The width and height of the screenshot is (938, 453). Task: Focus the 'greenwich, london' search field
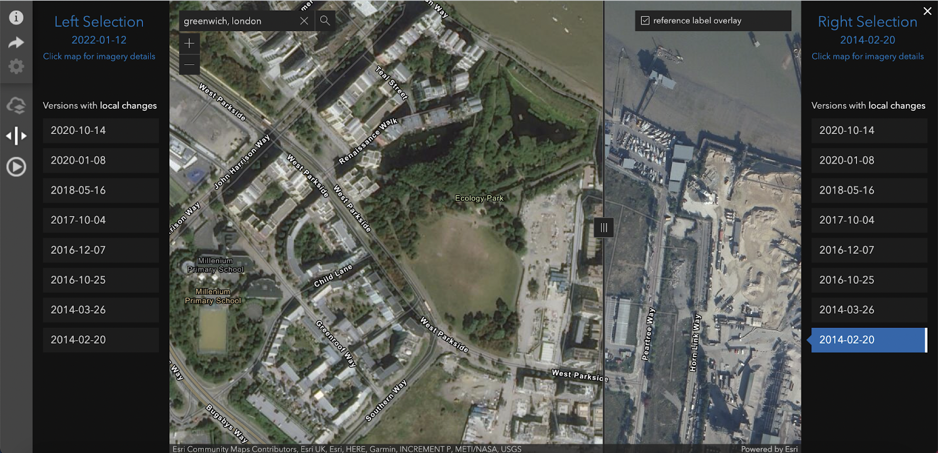point(239,21)
